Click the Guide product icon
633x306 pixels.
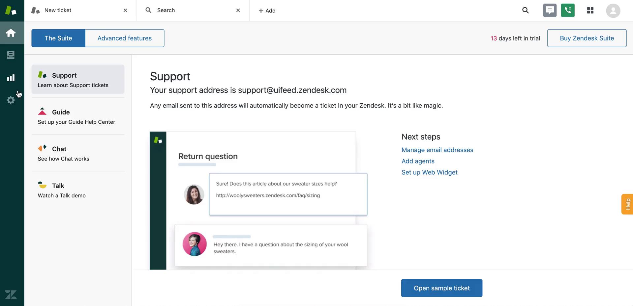[x=42, y=111]
